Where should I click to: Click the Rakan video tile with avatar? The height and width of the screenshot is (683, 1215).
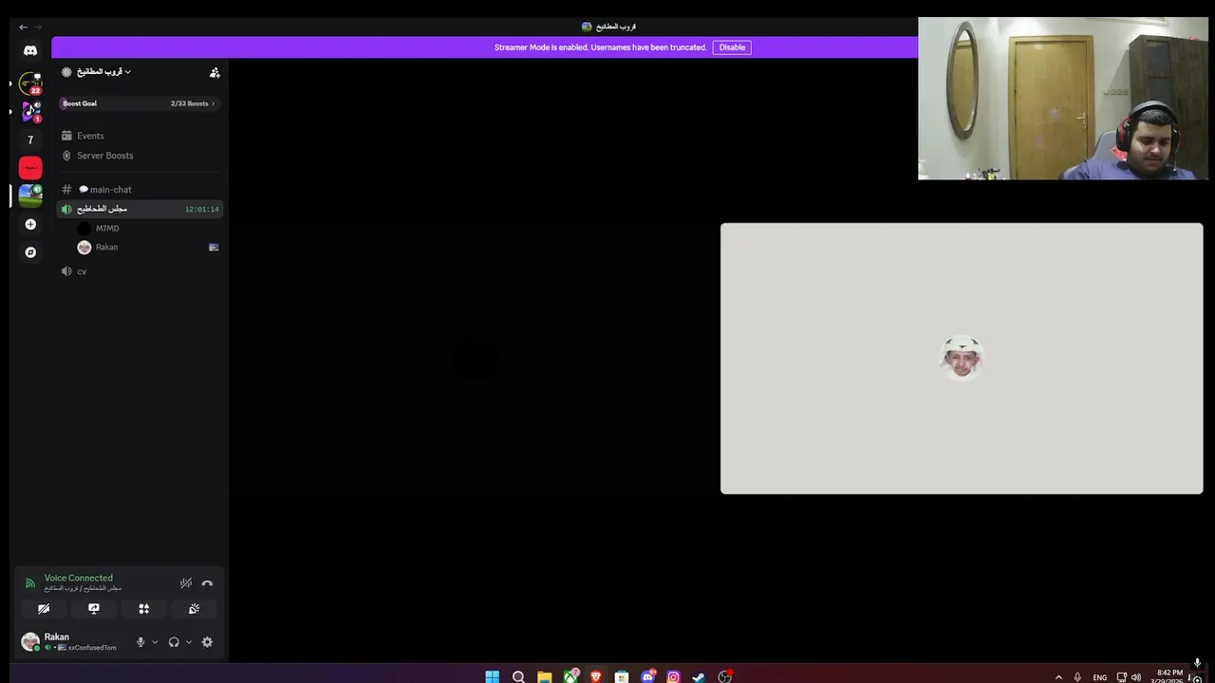coord(962,359)
